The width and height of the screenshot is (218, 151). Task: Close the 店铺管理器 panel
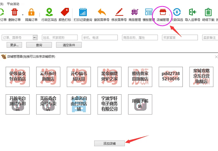click(216, 57)
